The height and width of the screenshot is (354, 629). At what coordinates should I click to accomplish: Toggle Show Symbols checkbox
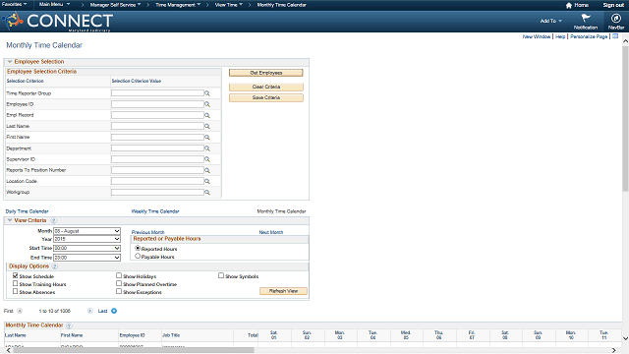click(221, 275)
